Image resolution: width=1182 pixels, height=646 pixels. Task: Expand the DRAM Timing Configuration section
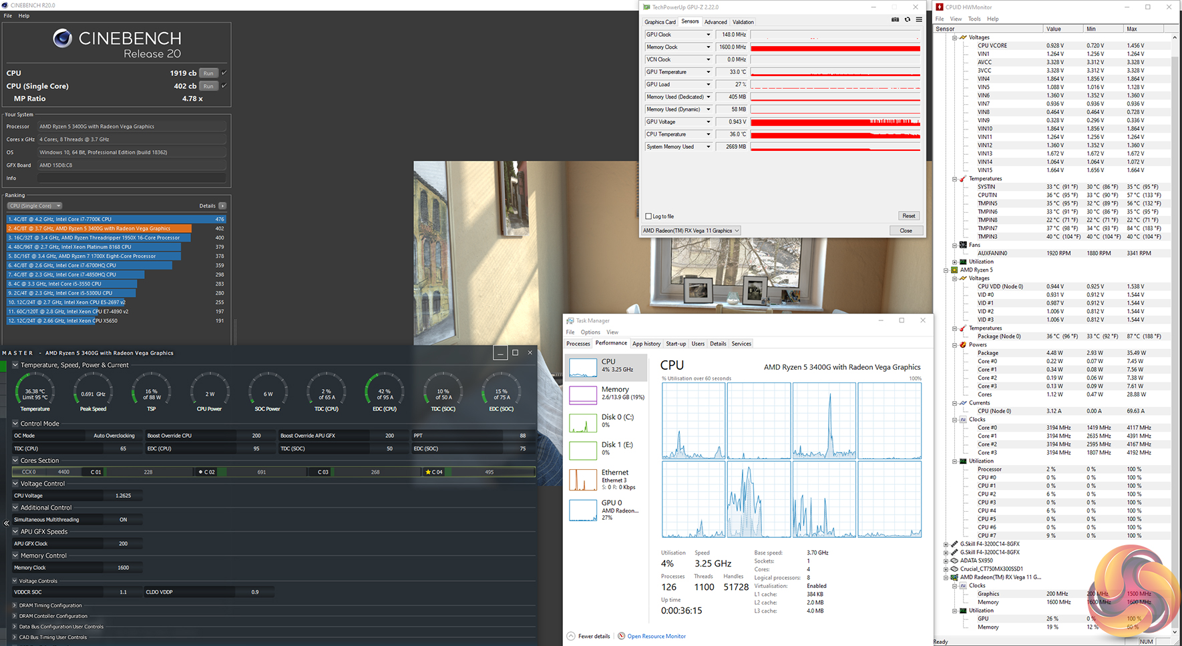tap(15, 605)
